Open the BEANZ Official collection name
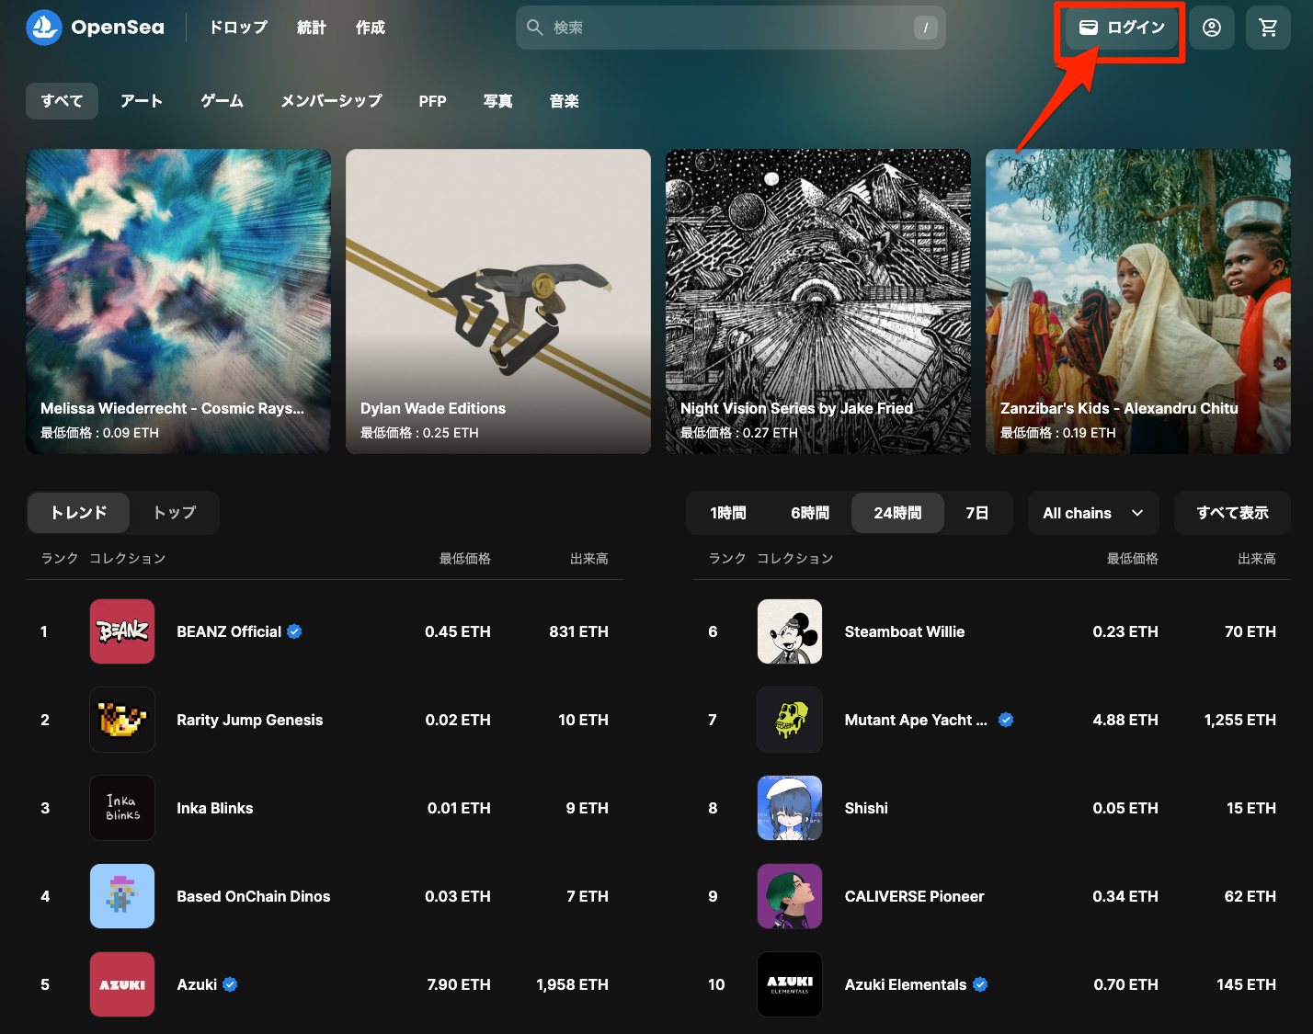 pos(229,631)
